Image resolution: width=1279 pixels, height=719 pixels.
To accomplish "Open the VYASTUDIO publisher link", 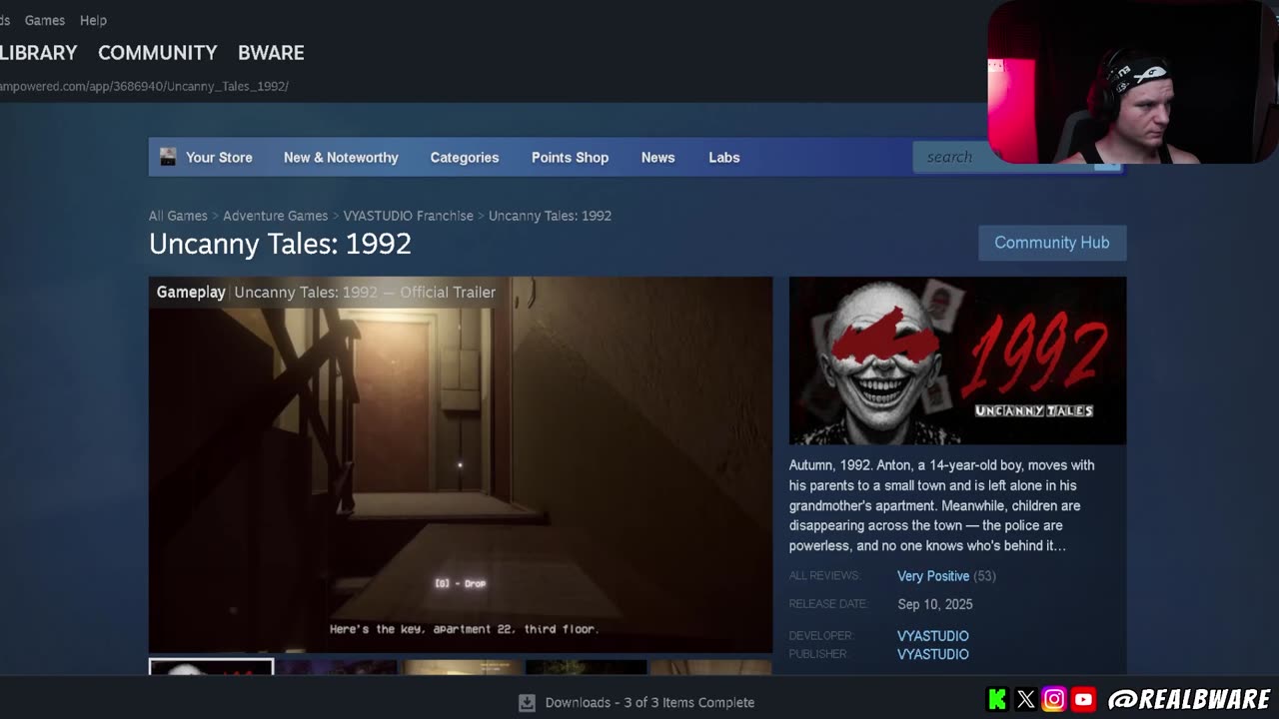I will [x=932, y=654].
